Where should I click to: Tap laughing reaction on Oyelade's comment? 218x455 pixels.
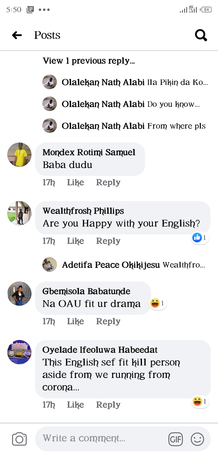tap(200, 402)
